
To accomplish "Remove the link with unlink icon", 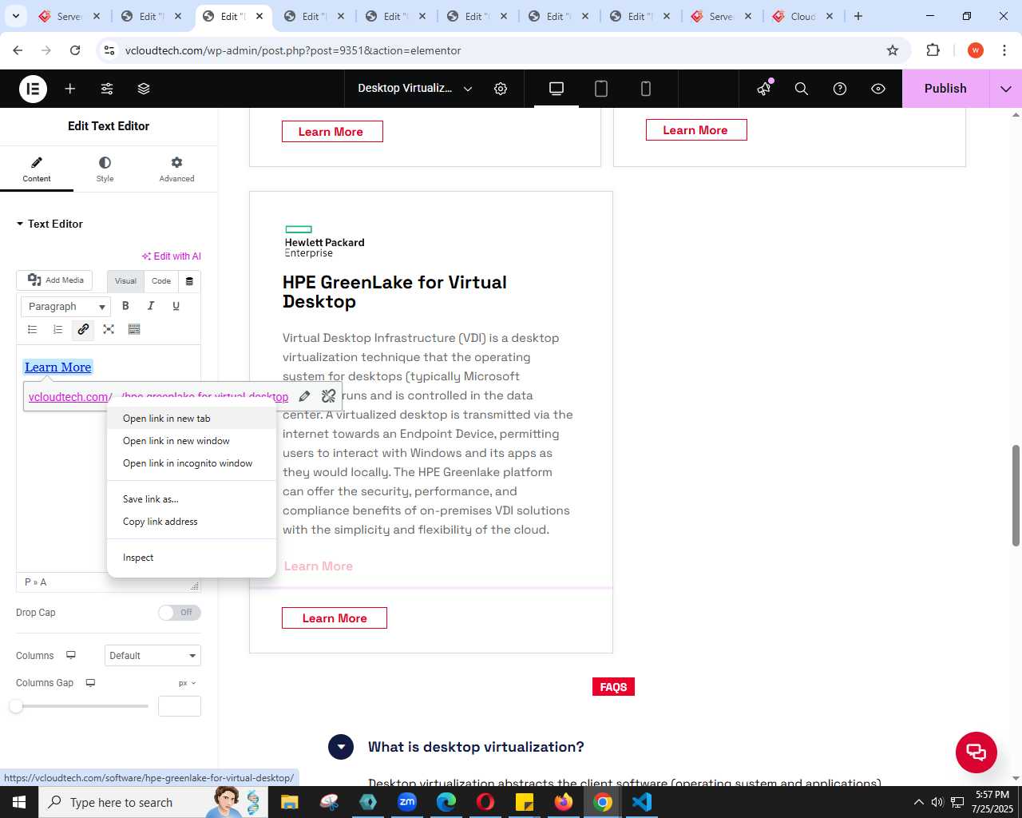I will click(328, 396).
